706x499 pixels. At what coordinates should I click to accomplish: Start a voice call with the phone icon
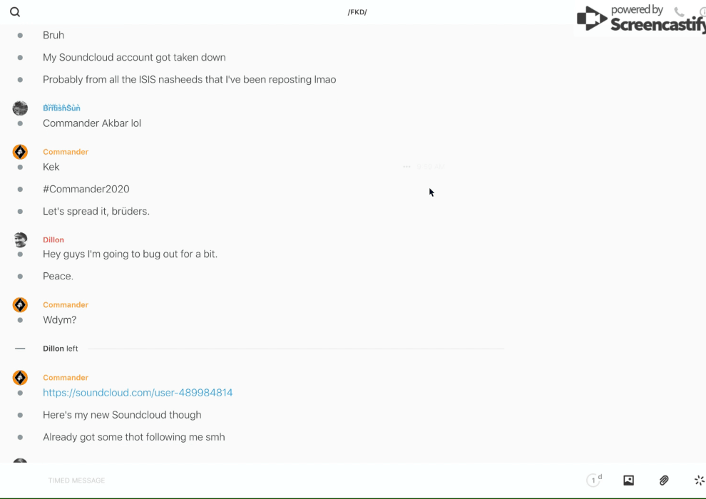[679, 12]
